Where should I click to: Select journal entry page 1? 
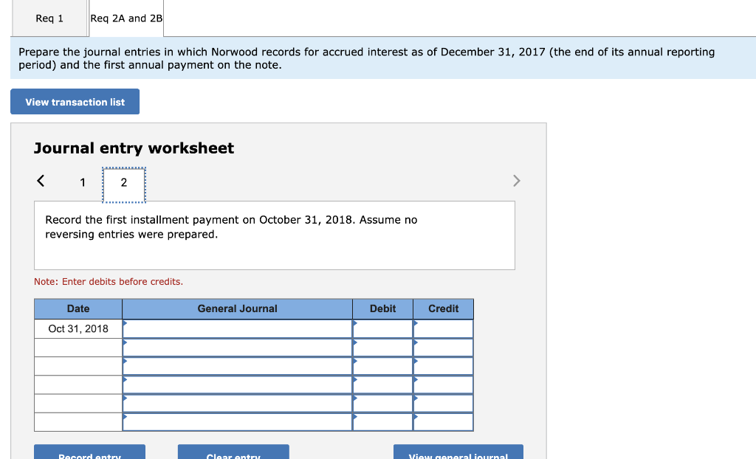pyautogui.click(x=83, y=182)
